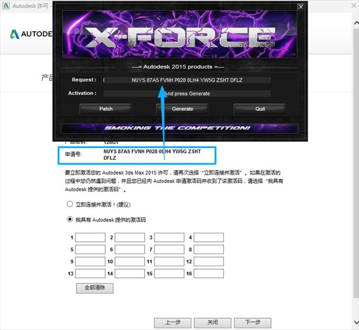This screenshot has height=330, width=359.
Task: Proceed with the 下一步 button
Action: click(x=252, y=322)
